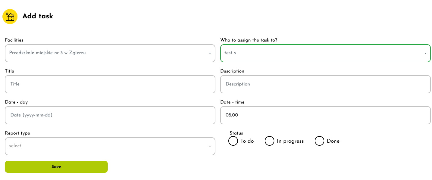Click the Date - day input field
432x180 pixels.
tap(110, 115)
